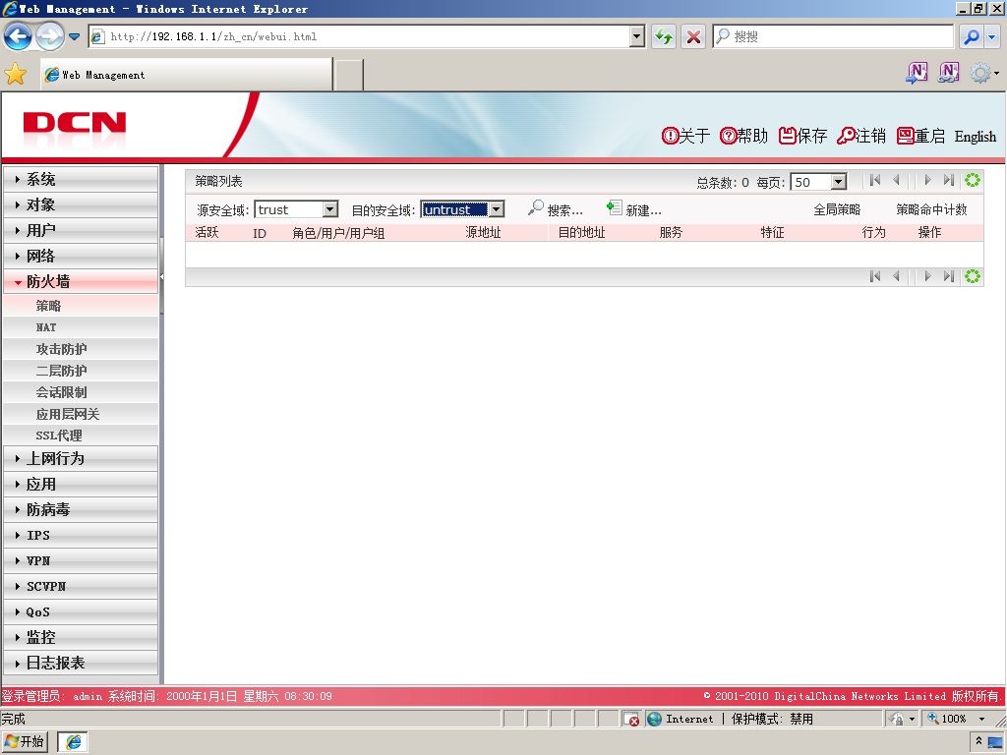Open the Favorites star icon
The height and width of the screenshot is (755, 1007).
click(16, 75)
